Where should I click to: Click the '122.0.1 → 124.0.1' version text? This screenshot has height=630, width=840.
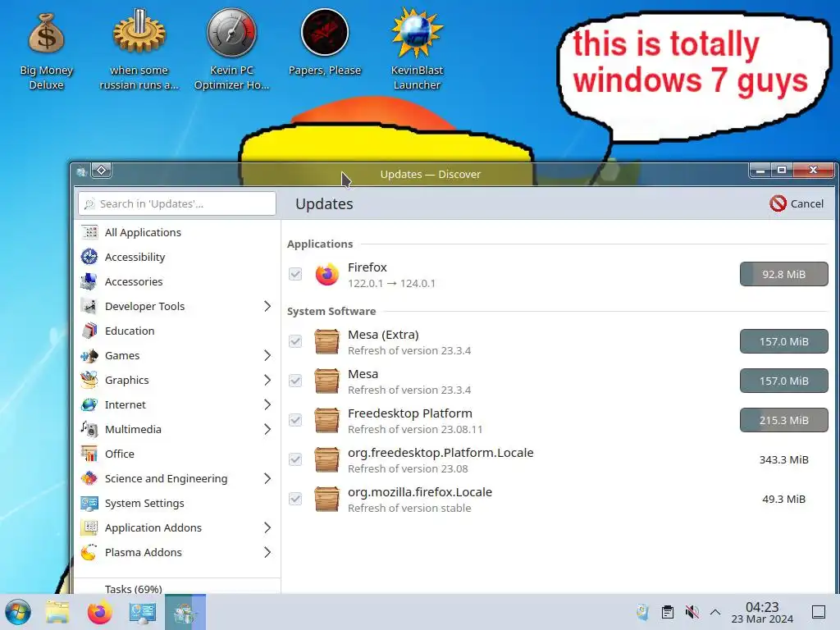click(391, 283)
